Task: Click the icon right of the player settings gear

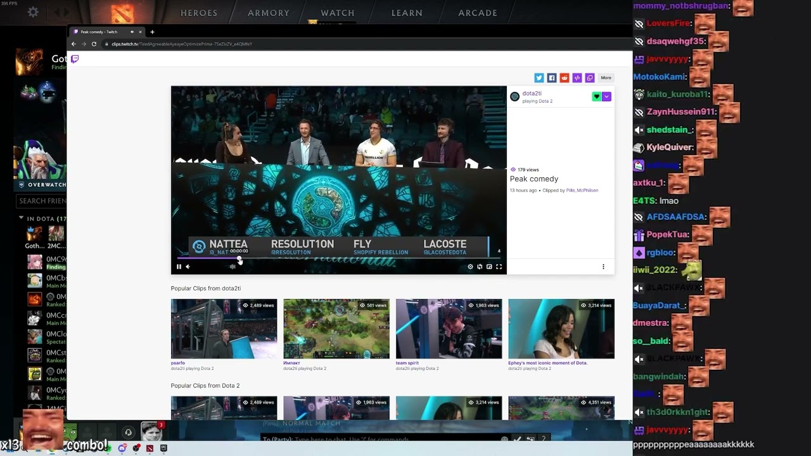Action: [x=480, y=267]
